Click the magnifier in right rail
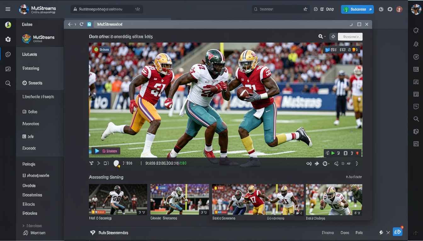This screenshot has width=423, height=241. [416, 119]
